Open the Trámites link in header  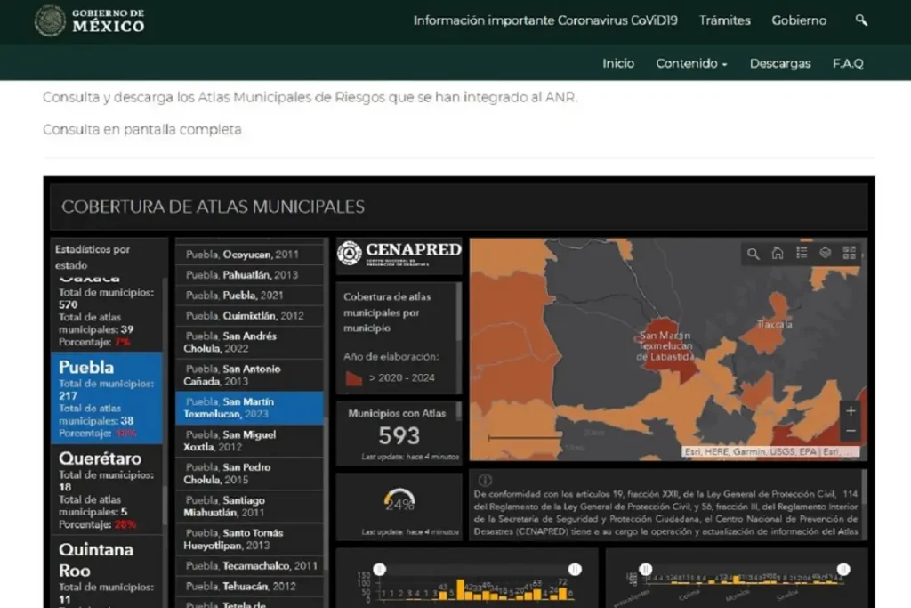[724, 20]
